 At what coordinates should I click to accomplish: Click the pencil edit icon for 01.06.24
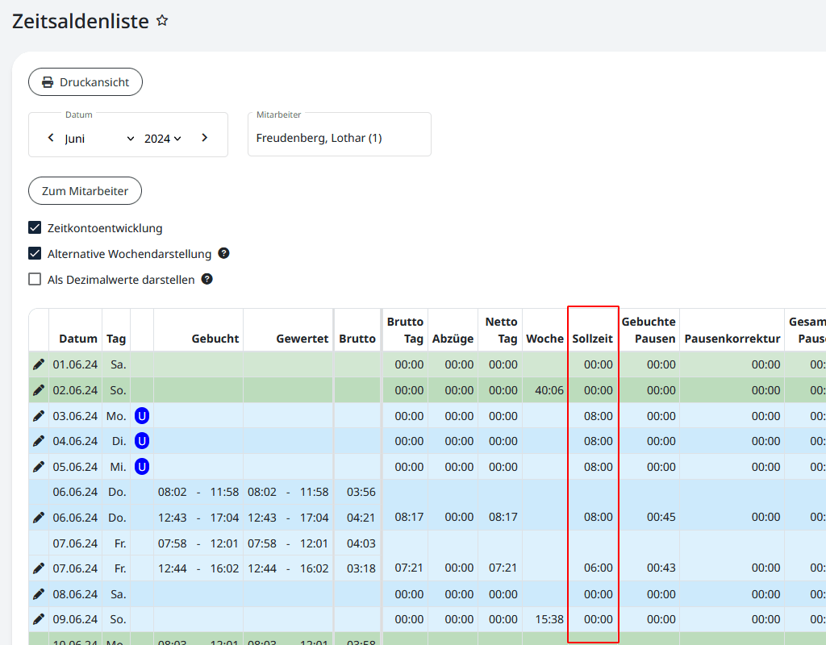coord(39,364)
